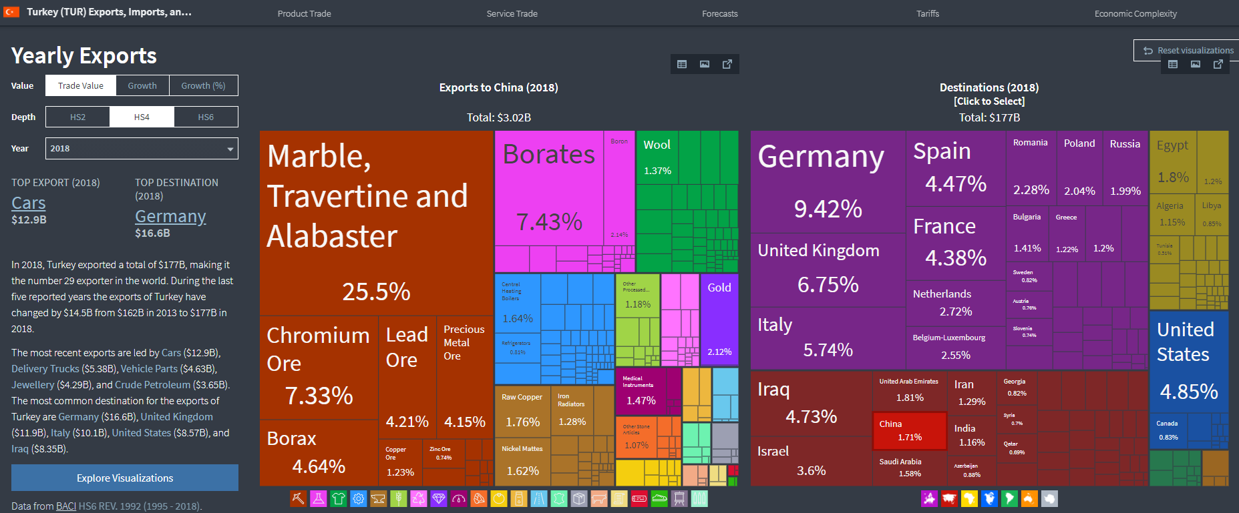Go to the Tariffs tab
Image resolution: width=1239 pixels, height=513 pixels.
point(928,13)
